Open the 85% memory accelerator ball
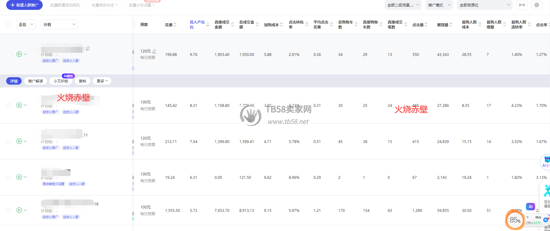 [x=515, y=220]
